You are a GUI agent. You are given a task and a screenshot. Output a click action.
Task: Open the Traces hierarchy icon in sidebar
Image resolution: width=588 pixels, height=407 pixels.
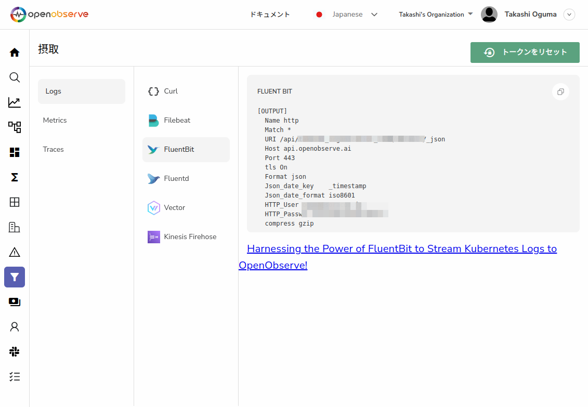[x=15, y=127]
